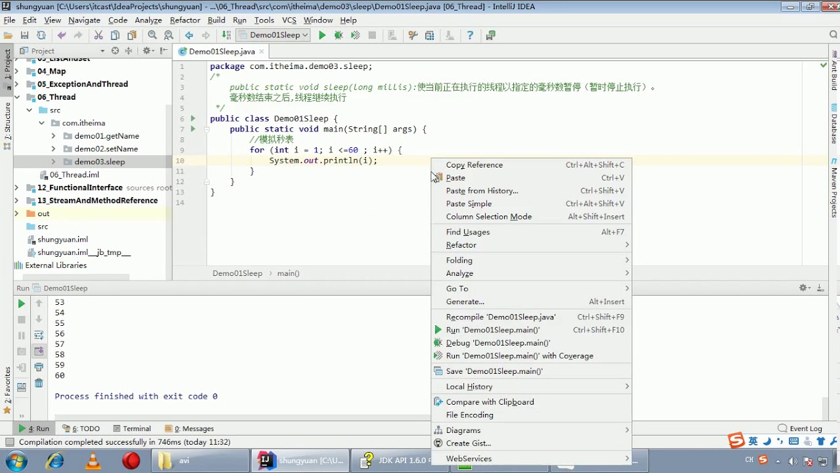
Task: Expand the 04_Map module
Action: pyautogui.click(x=16, y=71)
